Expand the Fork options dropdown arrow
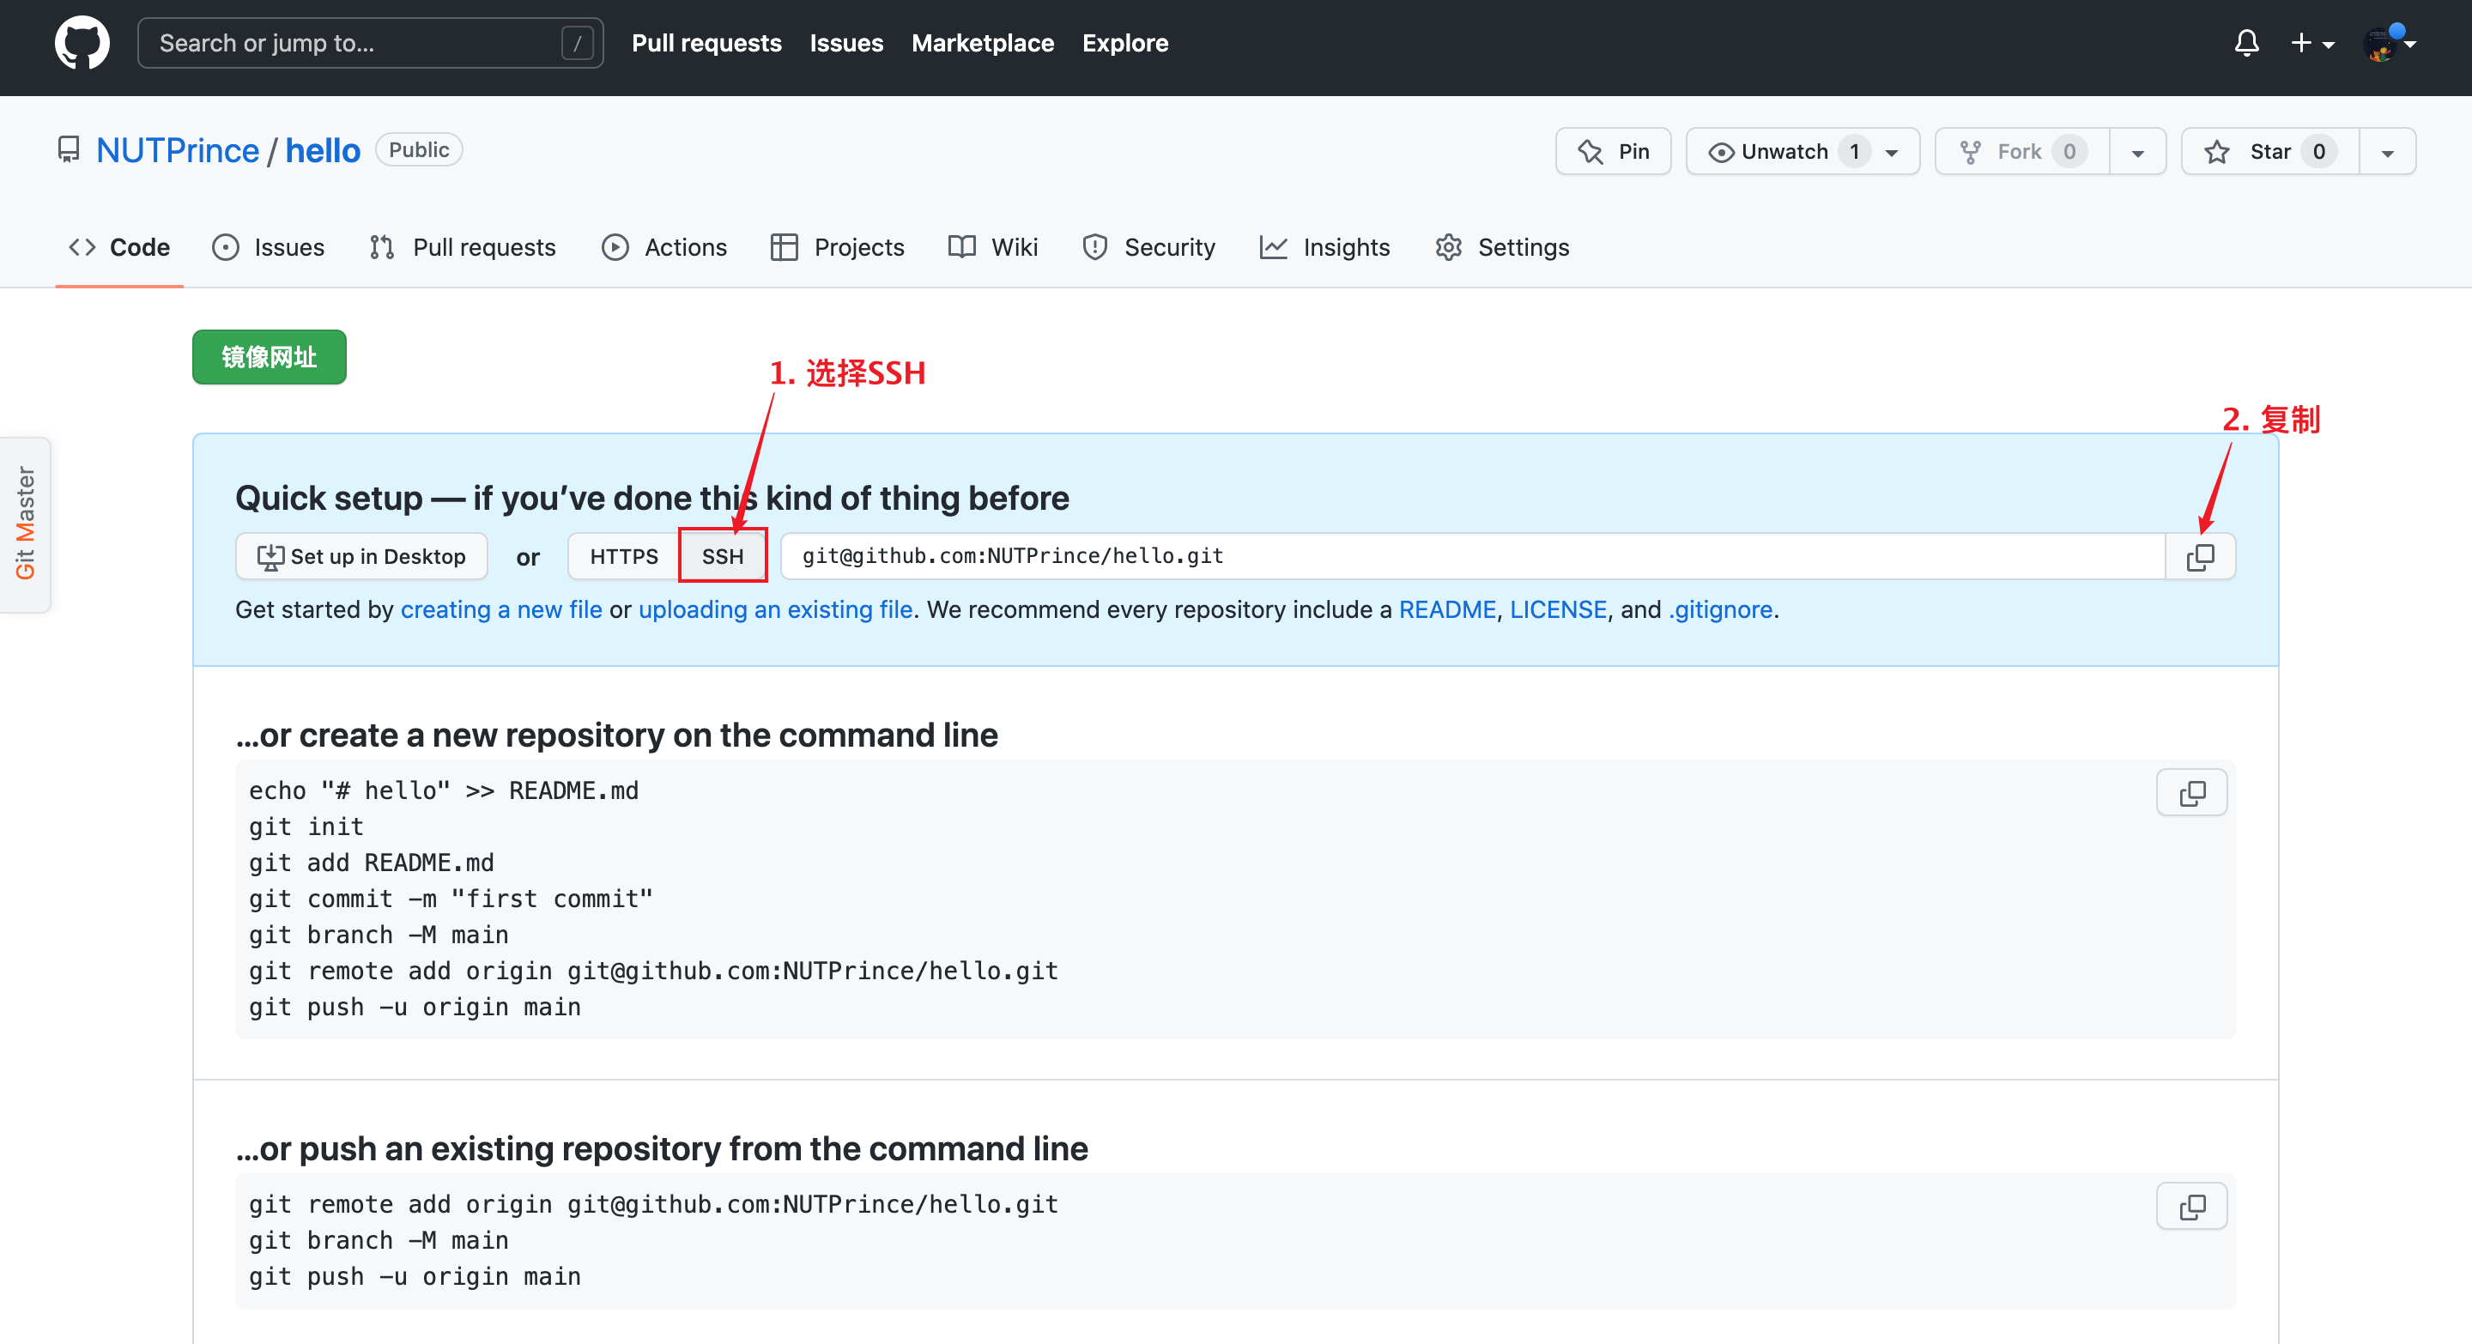 click(x=2137, y=153)
